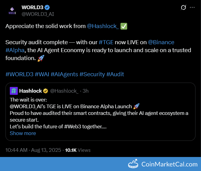Screen dimensions: 201x171
Task: Click the @WORLD3_AI handle
Action: point(38,14)
